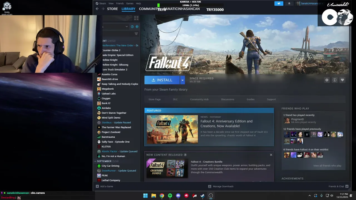
Task: Click the Megabonk game icon
Action: tap(99, 89)
